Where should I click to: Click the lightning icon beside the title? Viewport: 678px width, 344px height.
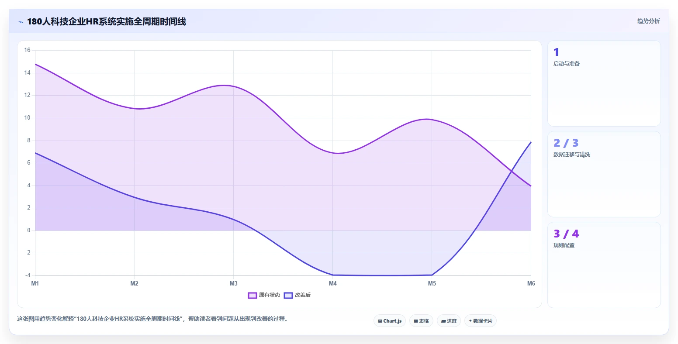[21, 22]
